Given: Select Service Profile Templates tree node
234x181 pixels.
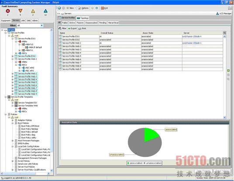Looking at the screenshot, I should click(x=22, y=97).
